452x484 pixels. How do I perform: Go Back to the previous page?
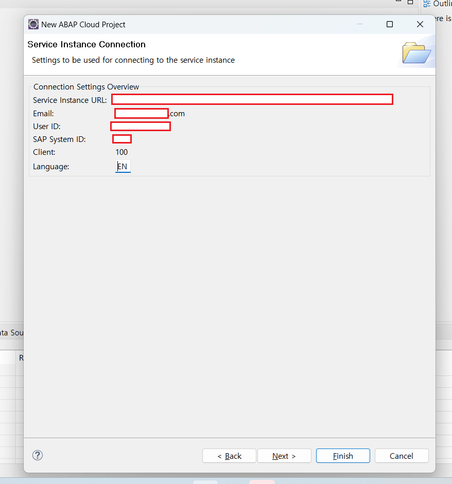pos(229,456)
